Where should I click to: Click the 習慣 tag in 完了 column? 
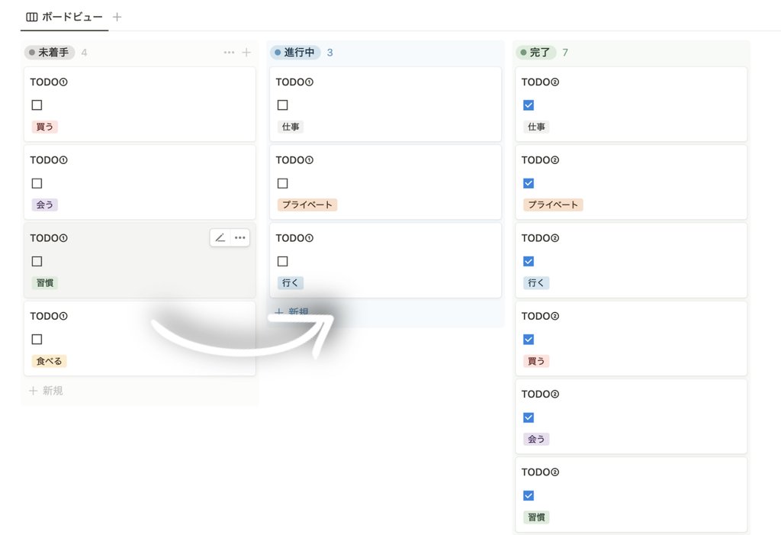click(x=536, y=517)
